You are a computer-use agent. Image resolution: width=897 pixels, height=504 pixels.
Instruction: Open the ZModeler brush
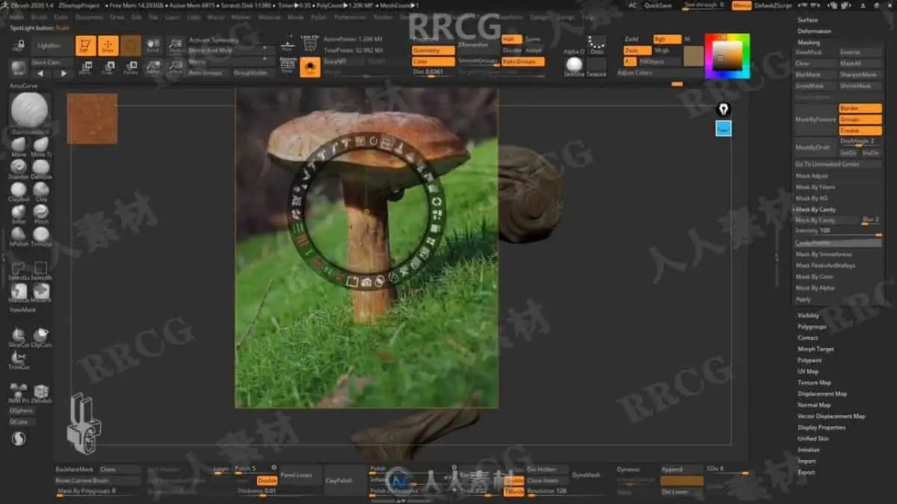click(x=41, y=391)
